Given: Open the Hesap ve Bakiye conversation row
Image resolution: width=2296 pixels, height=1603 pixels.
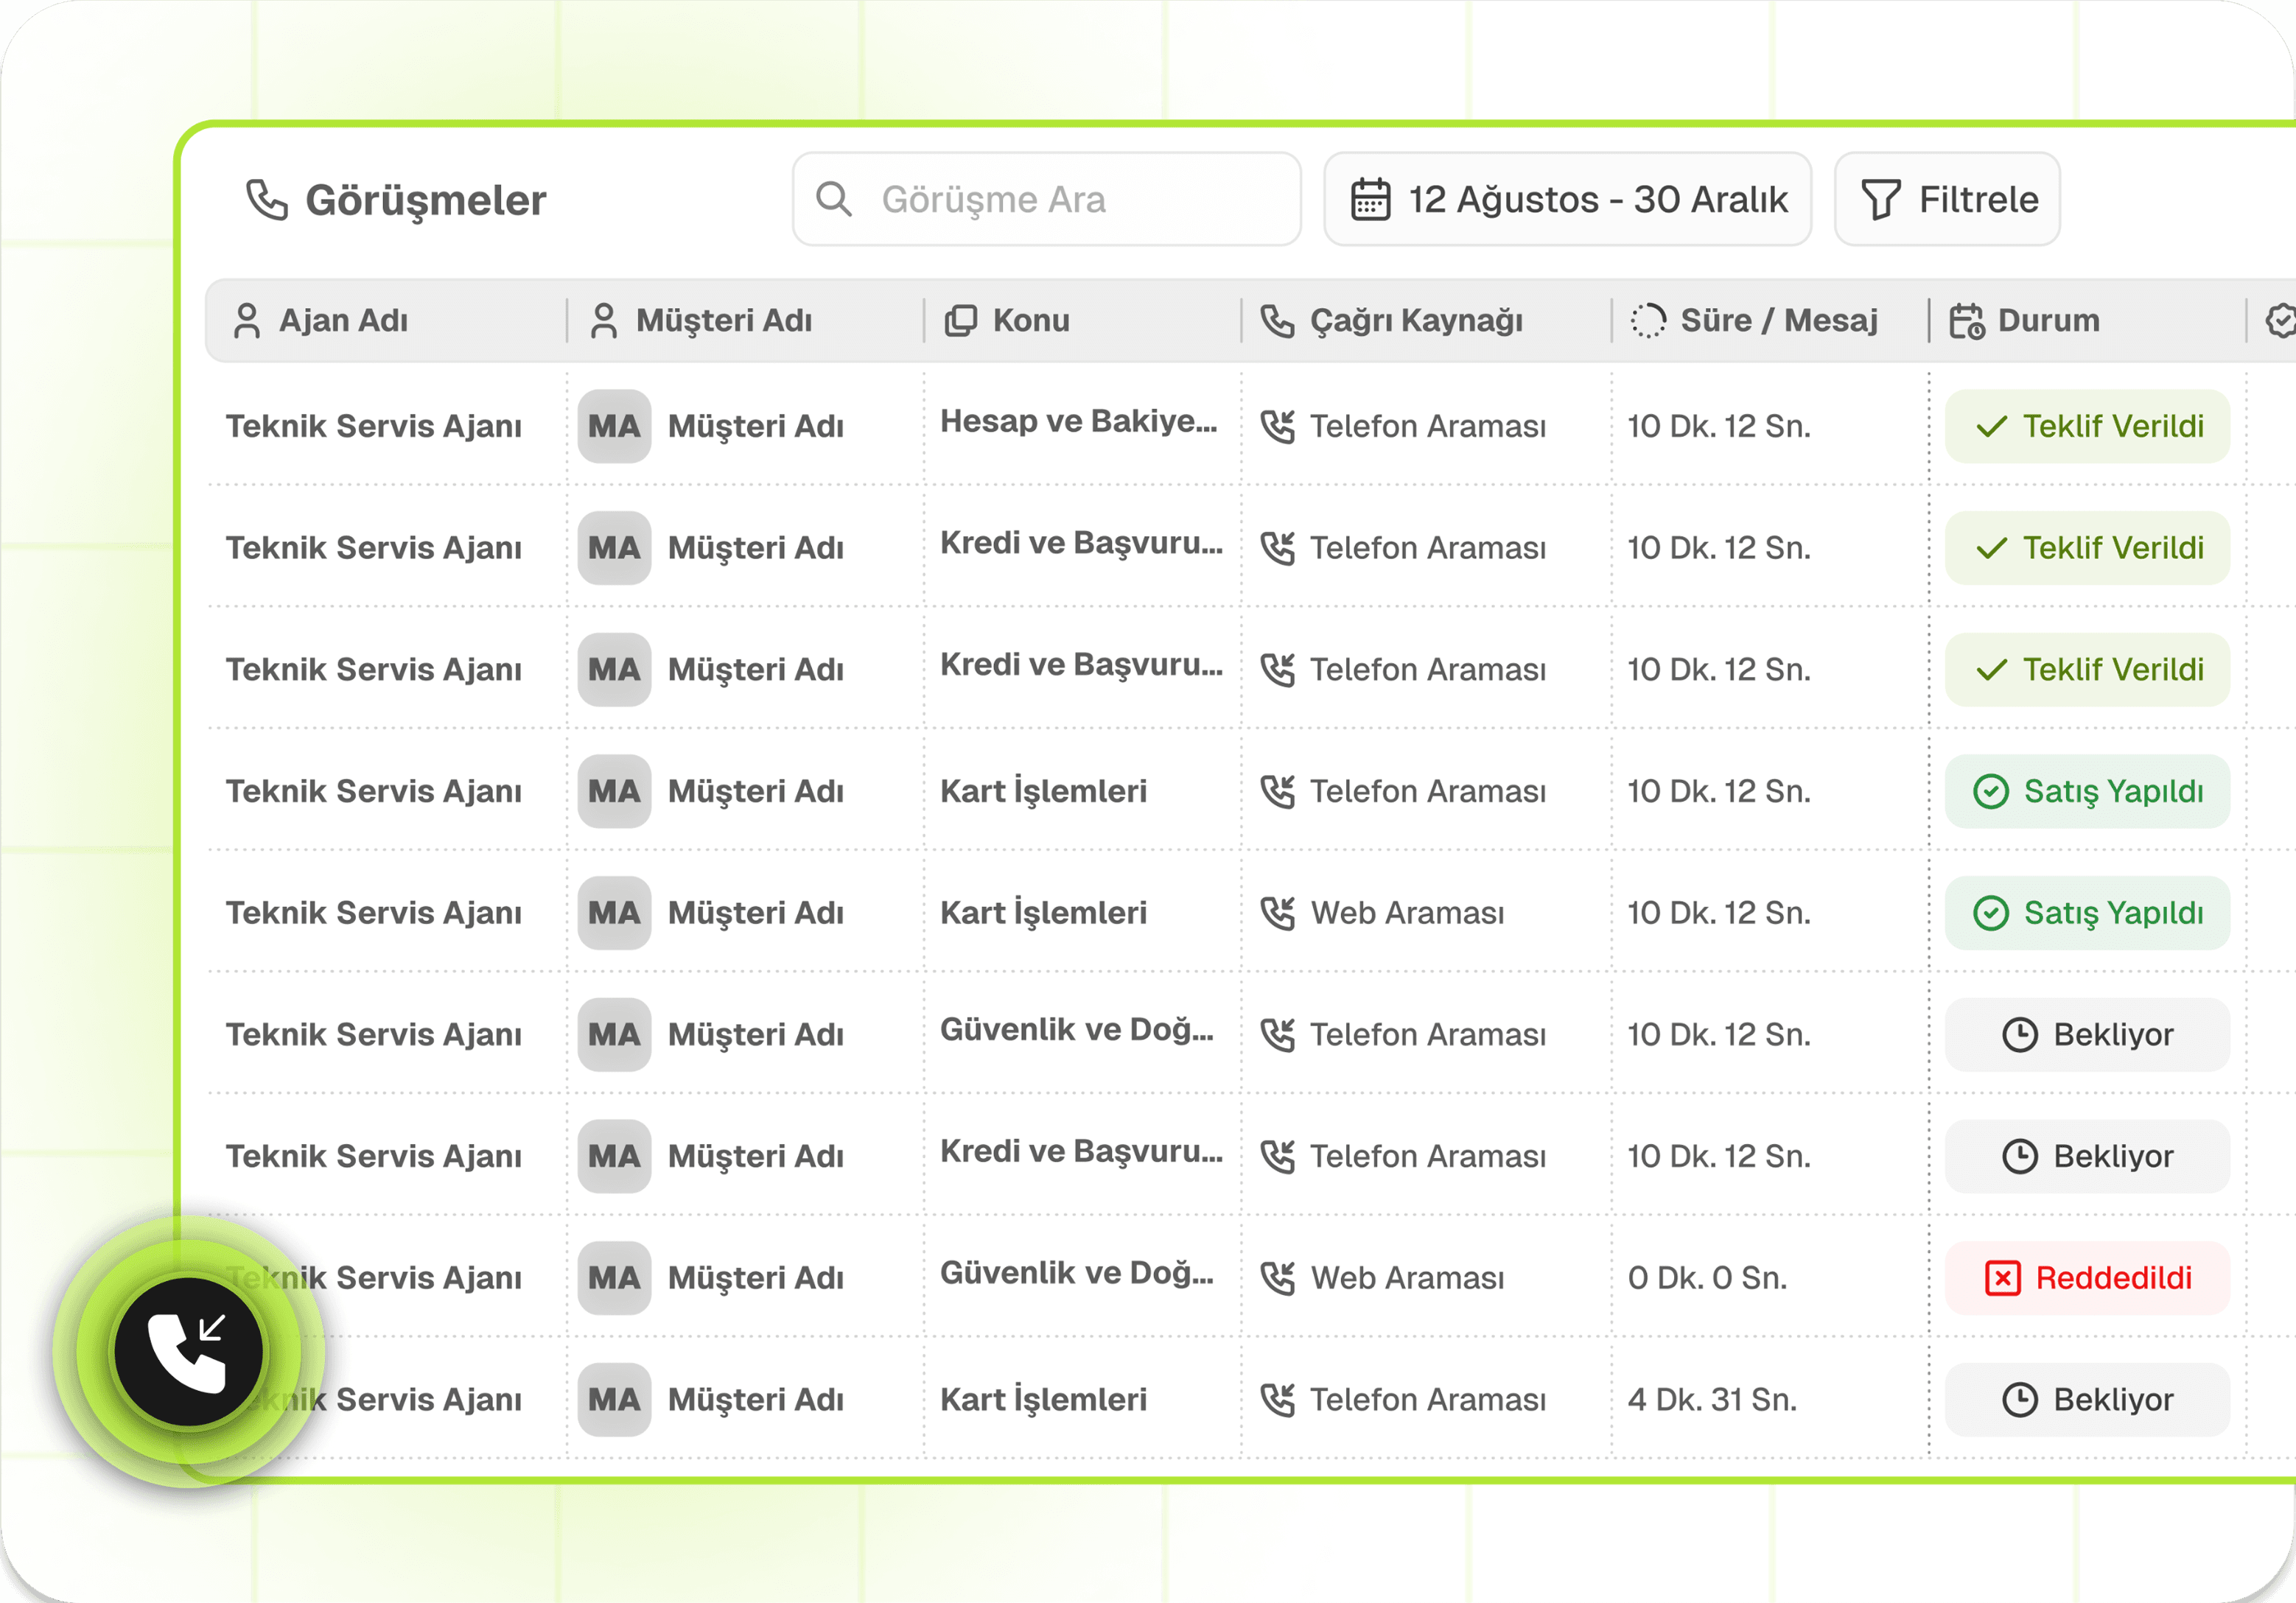Looking at the screenshot, I should [1078, 422].
